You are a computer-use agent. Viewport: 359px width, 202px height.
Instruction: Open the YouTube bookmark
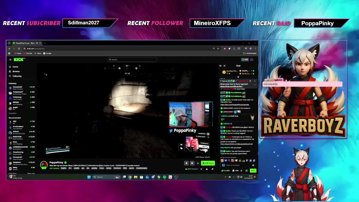point(28,53)
